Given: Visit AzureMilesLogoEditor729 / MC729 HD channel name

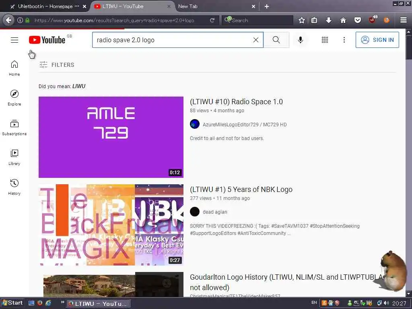Looking at the screenshot, I should [245, 125].
